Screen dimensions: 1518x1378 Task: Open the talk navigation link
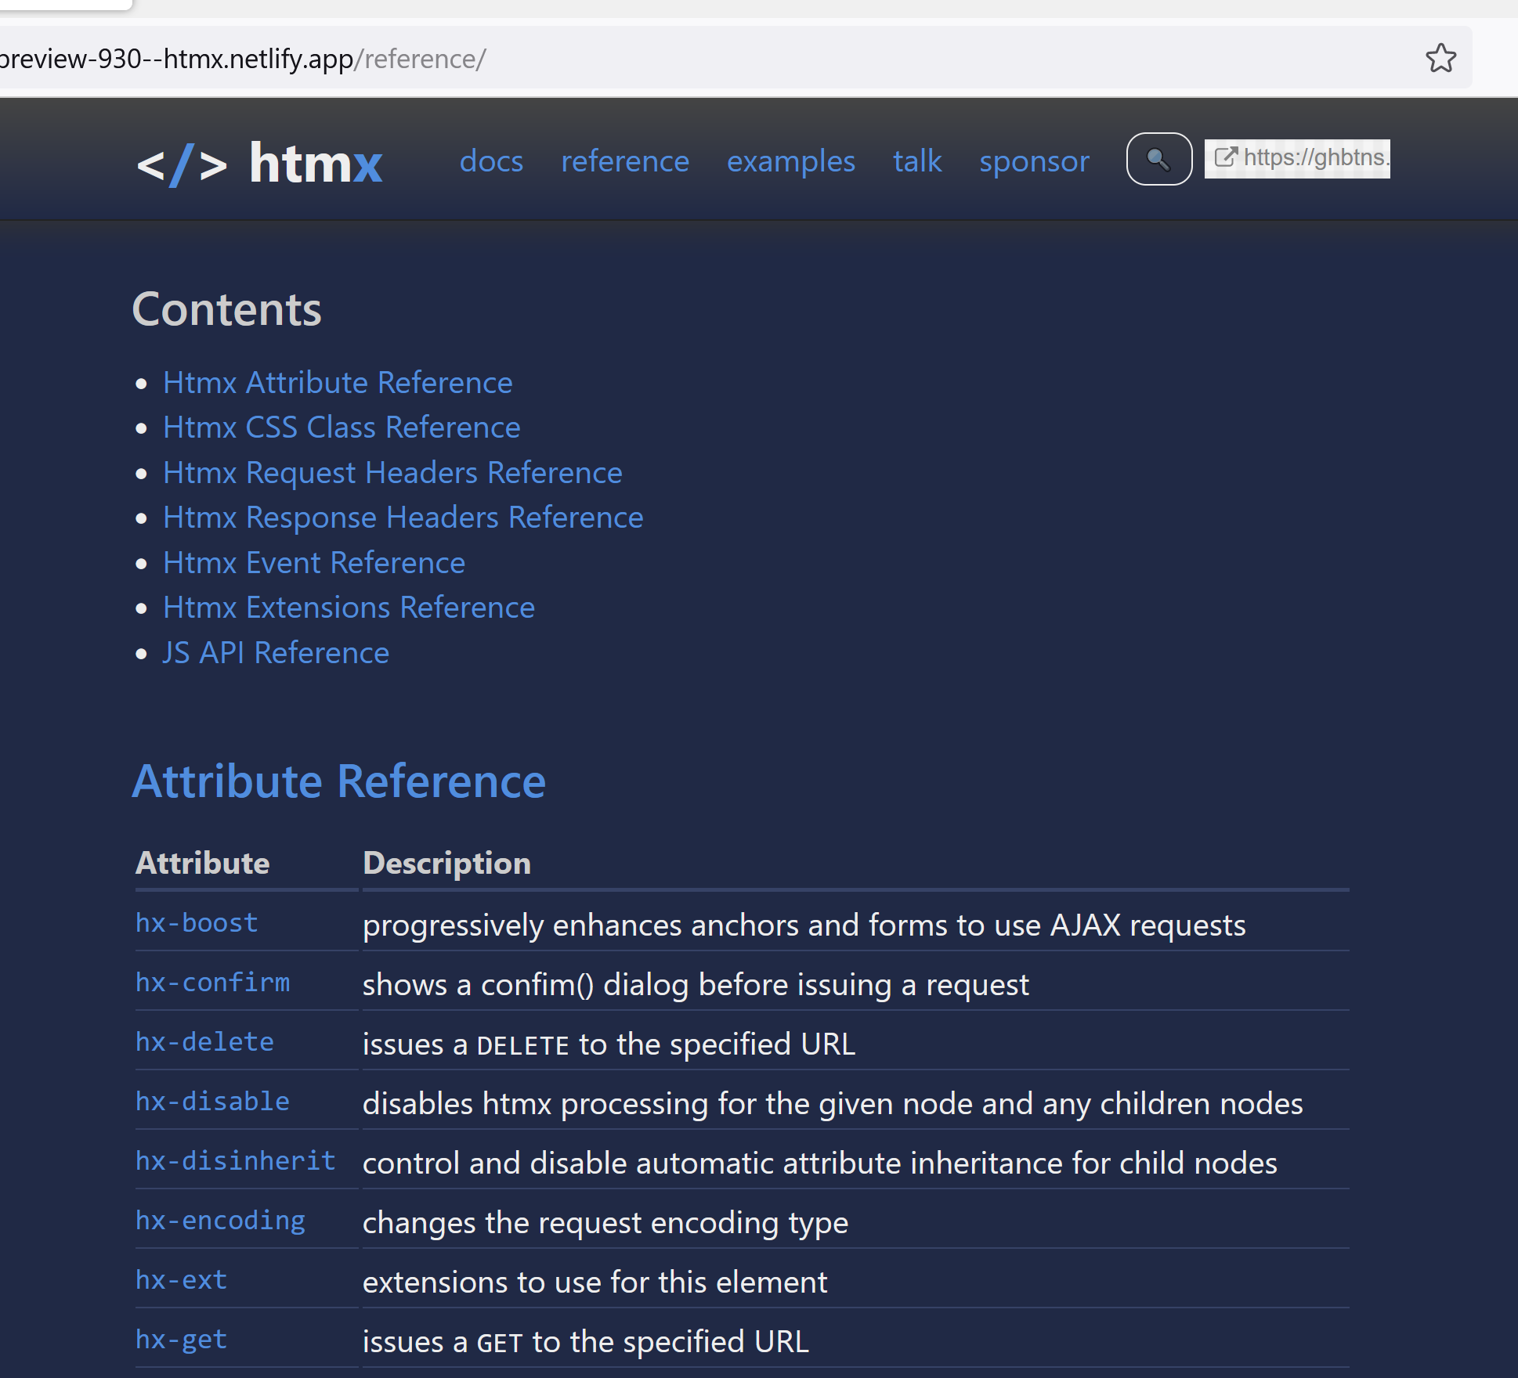click(x=917, y=161)
